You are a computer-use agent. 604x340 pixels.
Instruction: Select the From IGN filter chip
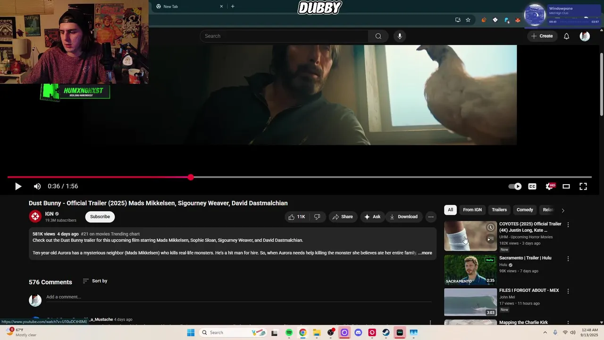coord(472,210)
